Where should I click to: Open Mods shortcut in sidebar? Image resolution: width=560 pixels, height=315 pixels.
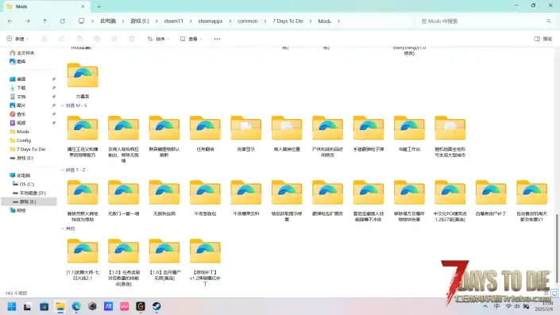coord(20,132)
